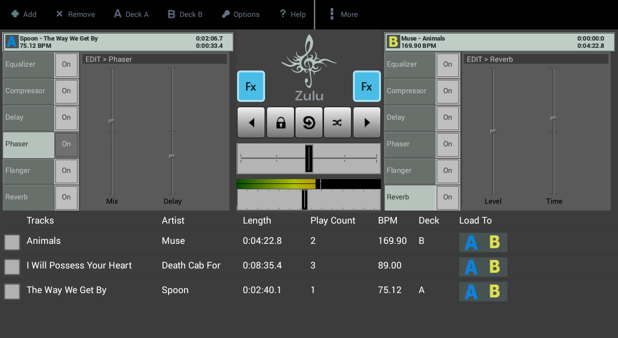Click the Remove icon in the toolbar
The image size is (618, 338).
[59, 14]
